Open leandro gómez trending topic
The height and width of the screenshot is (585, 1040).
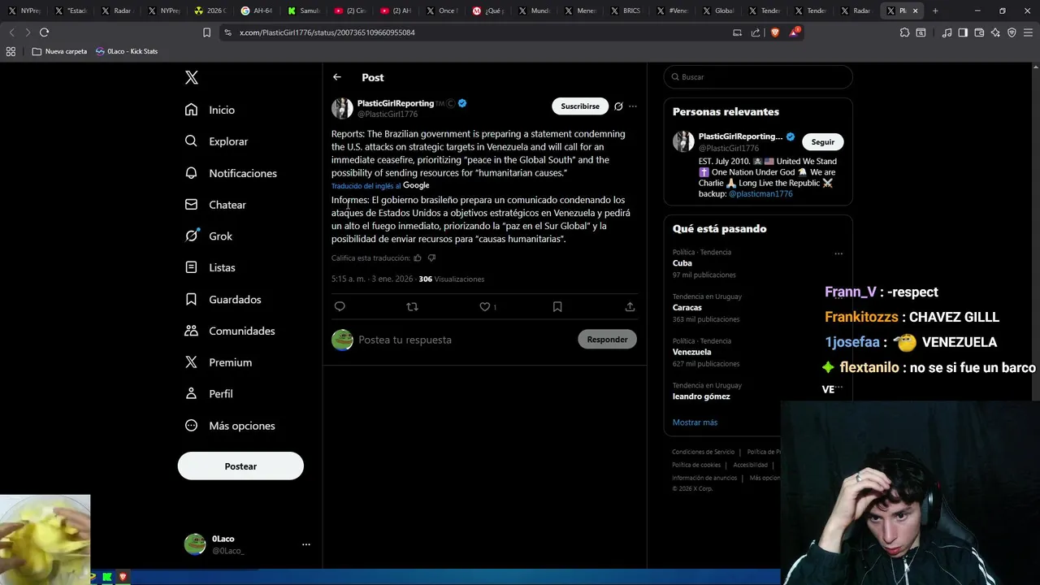(701, 396)
